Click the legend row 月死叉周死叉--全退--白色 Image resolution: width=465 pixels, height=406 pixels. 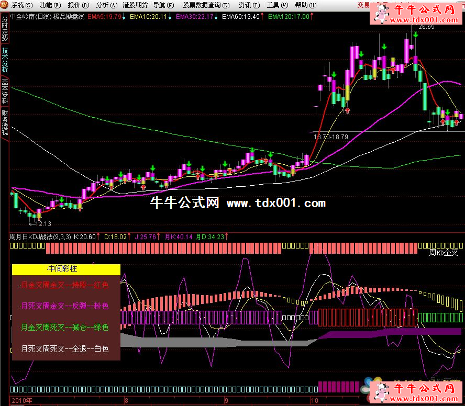click(64, 349)
